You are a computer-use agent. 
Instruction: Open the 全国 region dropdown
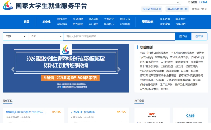pyautogui.click(x=45, y=36)
